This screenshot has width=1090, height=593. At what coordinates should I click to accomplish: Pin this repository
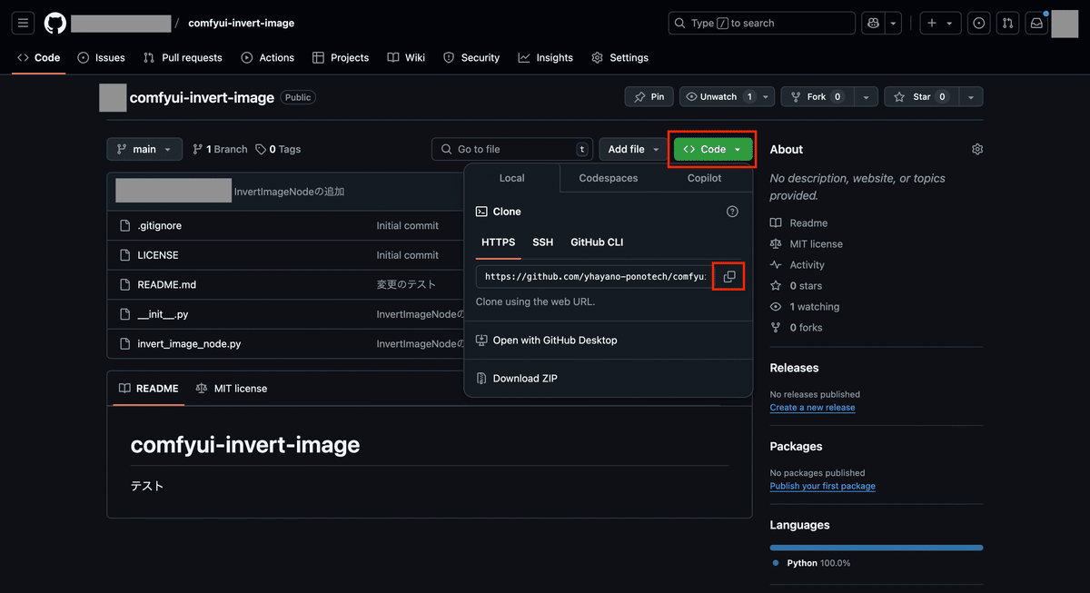click(649, 96)
